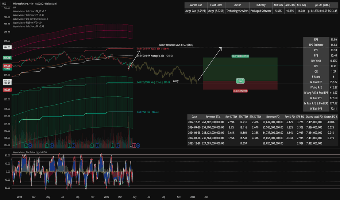Click the IV Fair P/S value 70.11
This screenshot has height=200, width=340.
[x=334, y=109]
